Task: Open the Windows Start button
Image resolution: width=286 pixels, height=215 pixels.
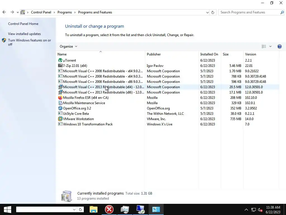Action: click(x=8, y=209)
